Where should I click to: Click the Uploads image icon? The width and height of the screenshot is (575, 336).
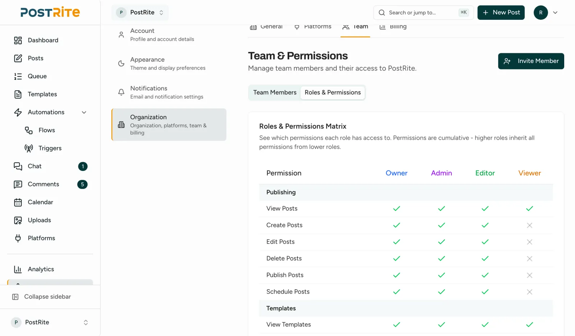(18, 220)
